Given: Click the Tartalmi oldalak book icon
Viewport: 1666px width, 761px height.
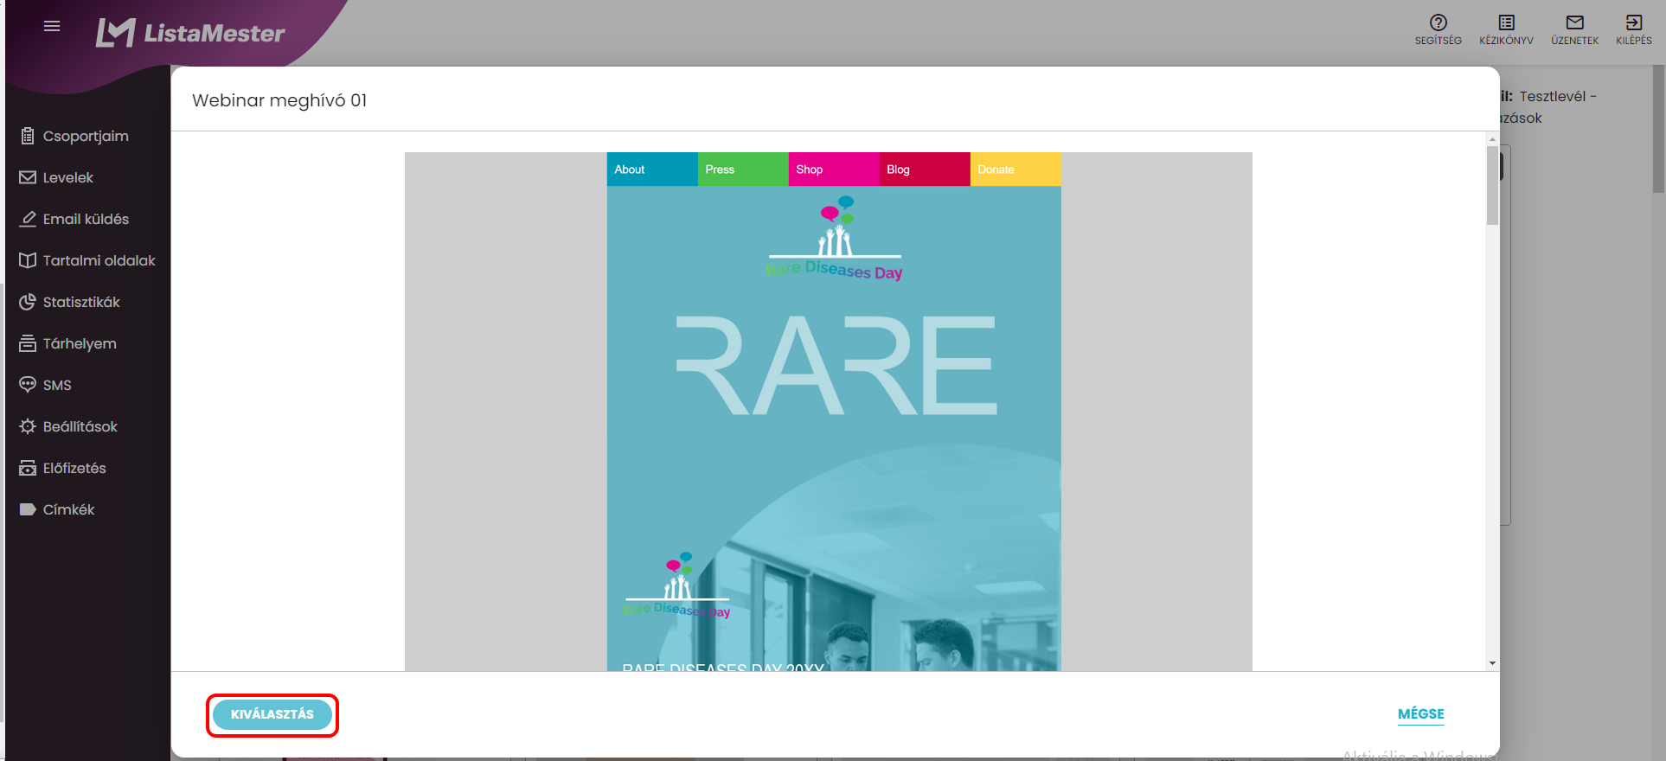Looking at the screenshot, I should coord(28,260).
